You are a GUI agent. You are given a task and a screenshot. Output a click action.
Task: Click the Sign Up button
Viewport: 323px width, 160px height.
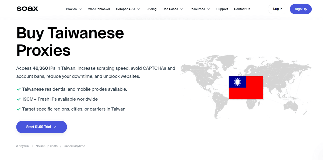[x=301, y=9]
